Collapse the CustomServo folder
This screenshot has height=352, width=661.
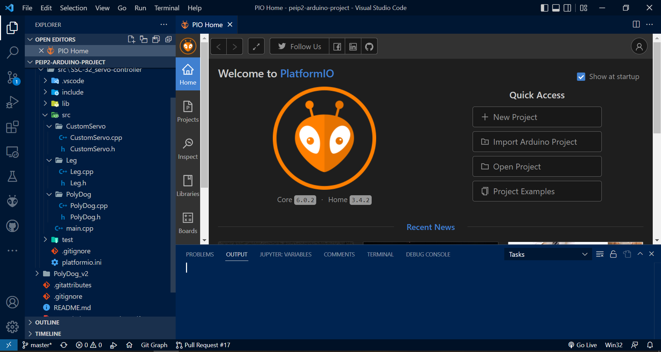(x=49, y=126)
